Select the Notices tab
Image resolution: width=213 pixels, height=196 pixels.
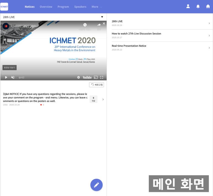pyautogui.click(x=29, y=7)
